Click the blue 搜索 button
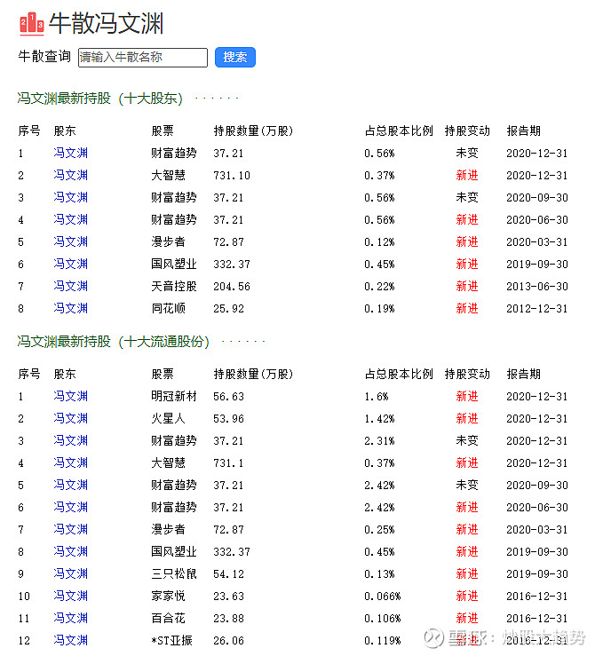The image size is (603, 656). coord(235,58)
